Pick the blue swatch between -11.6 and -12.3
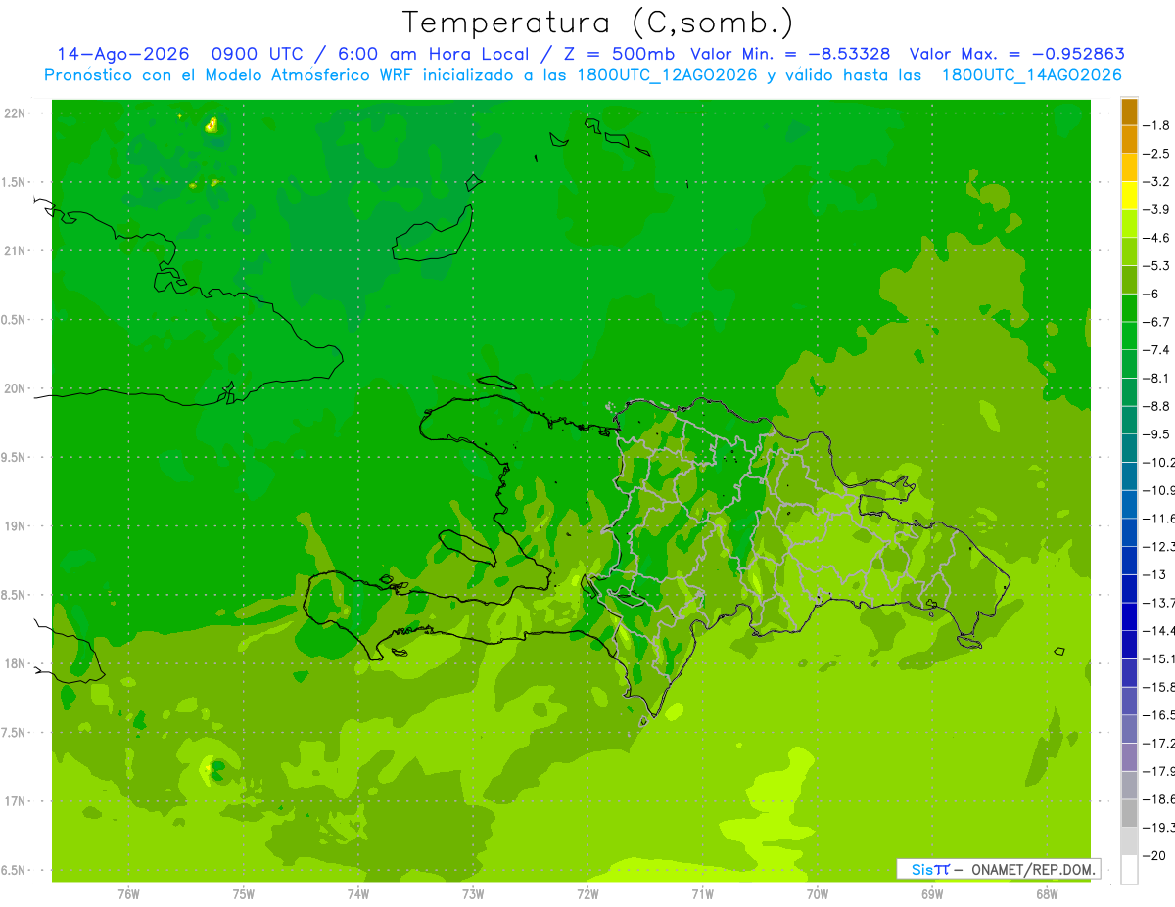1175x907 pixels. (1129, 532)
